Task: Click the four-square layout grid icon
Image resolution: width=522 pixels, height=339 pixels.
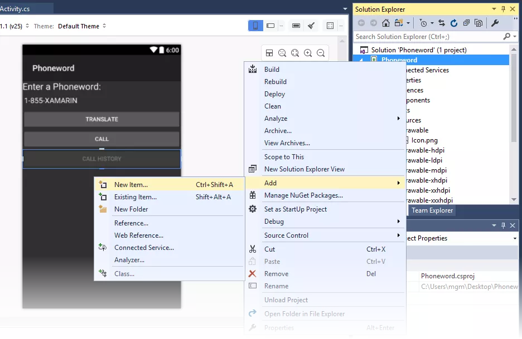Action: pyautogui.click(x=330, y=26)
